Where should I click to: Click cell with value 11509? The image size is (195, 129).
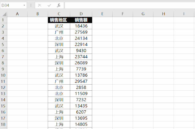point(81,94)
